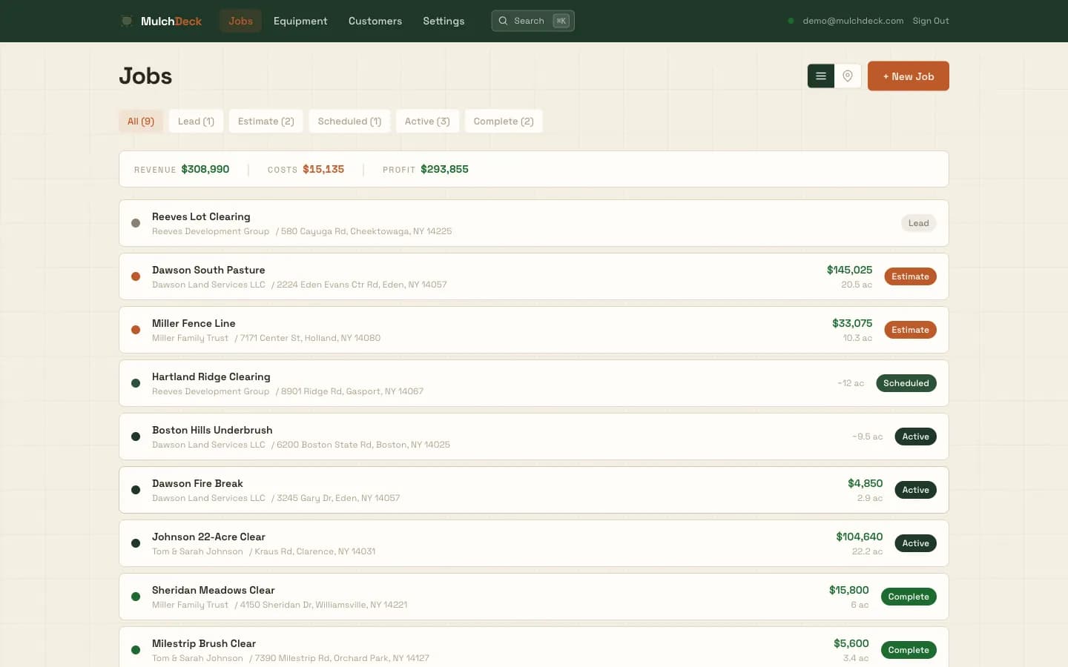The width and height of the screenshot is (1068, 667).
Task: Click the $104,640 amount
Action: pyautogui.click(x=859, y=537)
